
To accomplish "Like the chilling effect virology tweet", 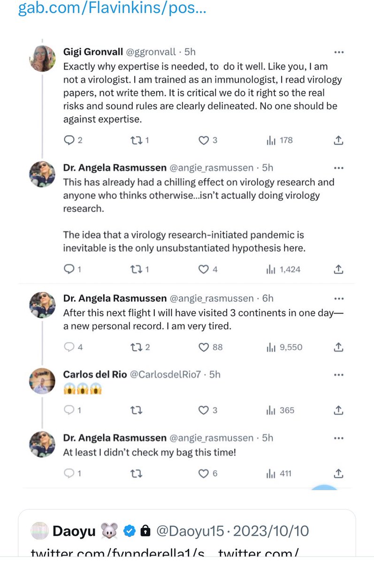I will (x=203, y=269).
